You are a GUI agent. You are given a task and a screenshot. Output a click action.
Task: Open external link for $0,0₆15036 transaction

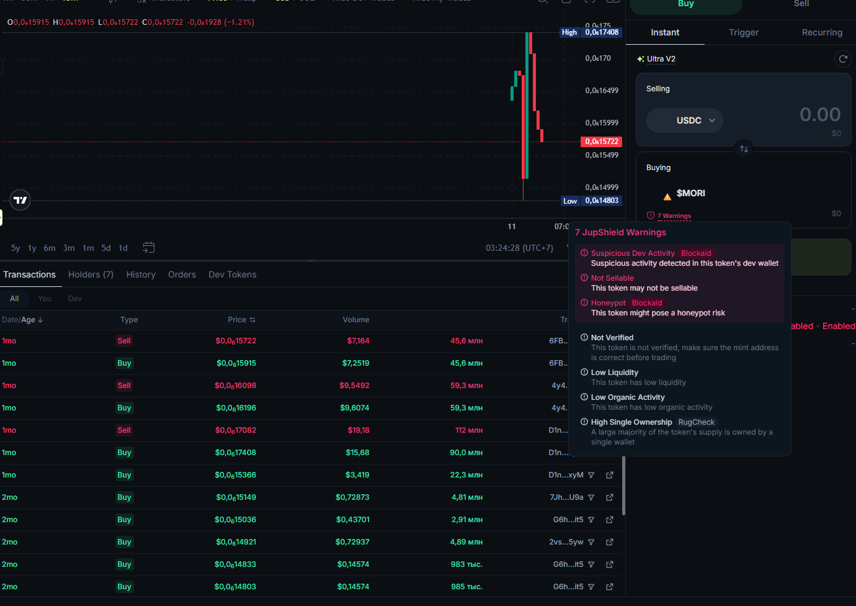point(610,520)
